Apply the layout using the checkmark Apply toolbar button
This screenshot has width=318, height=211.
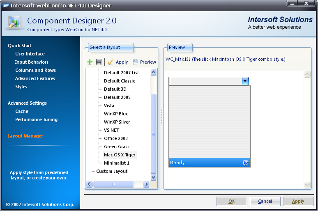click(118, 62)
